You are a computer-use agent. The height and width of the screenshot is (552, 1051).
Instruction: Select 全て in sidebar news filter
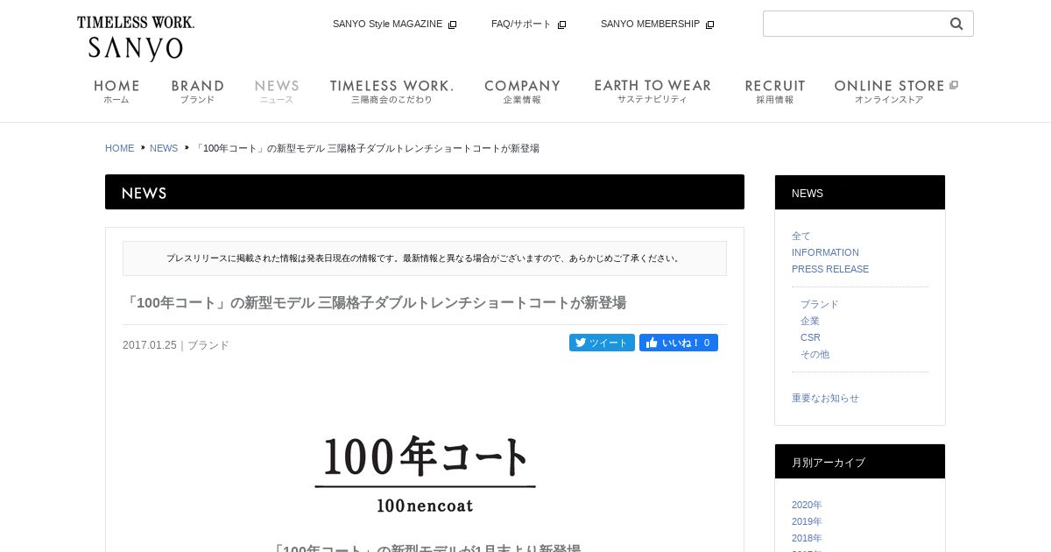pos(801,236)
